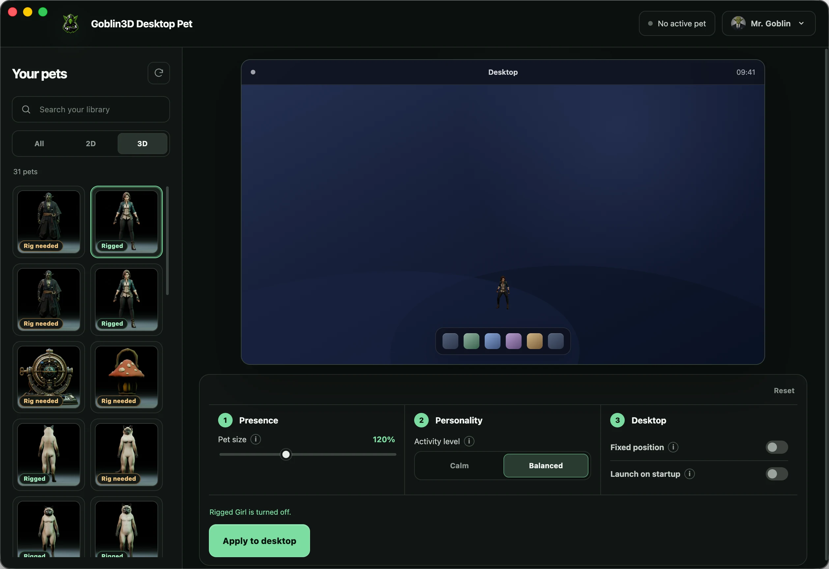This screenshot has width=829, height=569.
Task: Click No active pet status pill
Action: (677, 23)
